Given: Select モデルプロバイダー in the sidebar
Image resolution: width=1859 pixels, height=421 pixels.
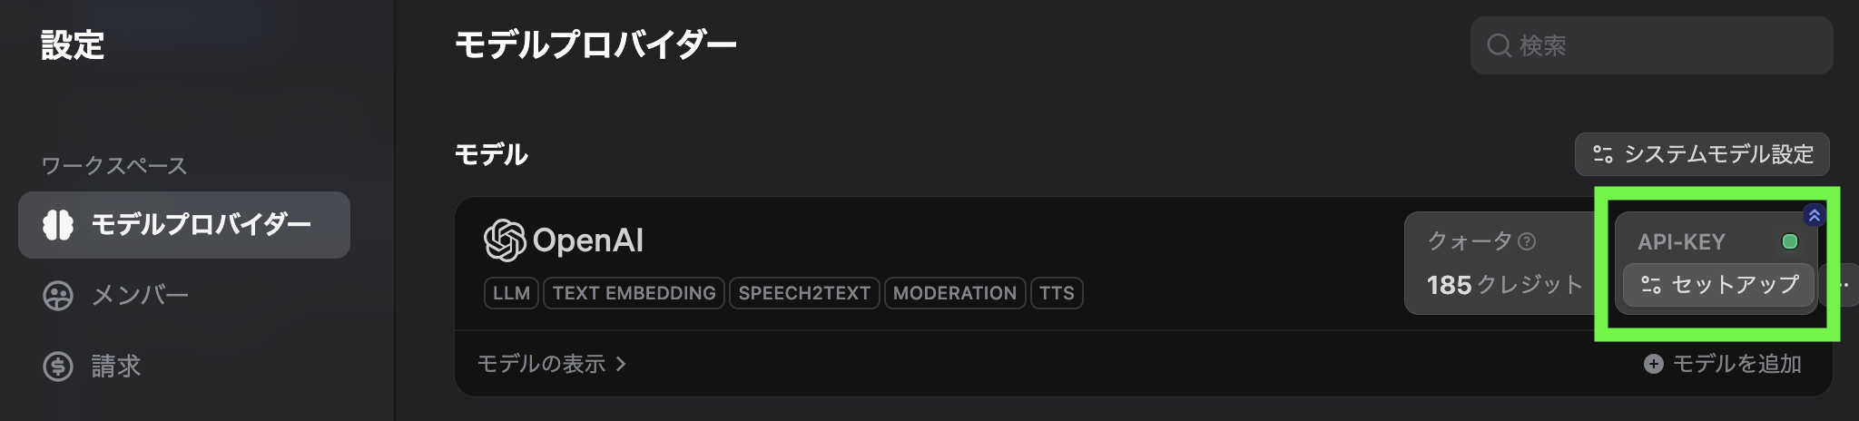Looking at the screenshot, I should [x=184, y=225].
